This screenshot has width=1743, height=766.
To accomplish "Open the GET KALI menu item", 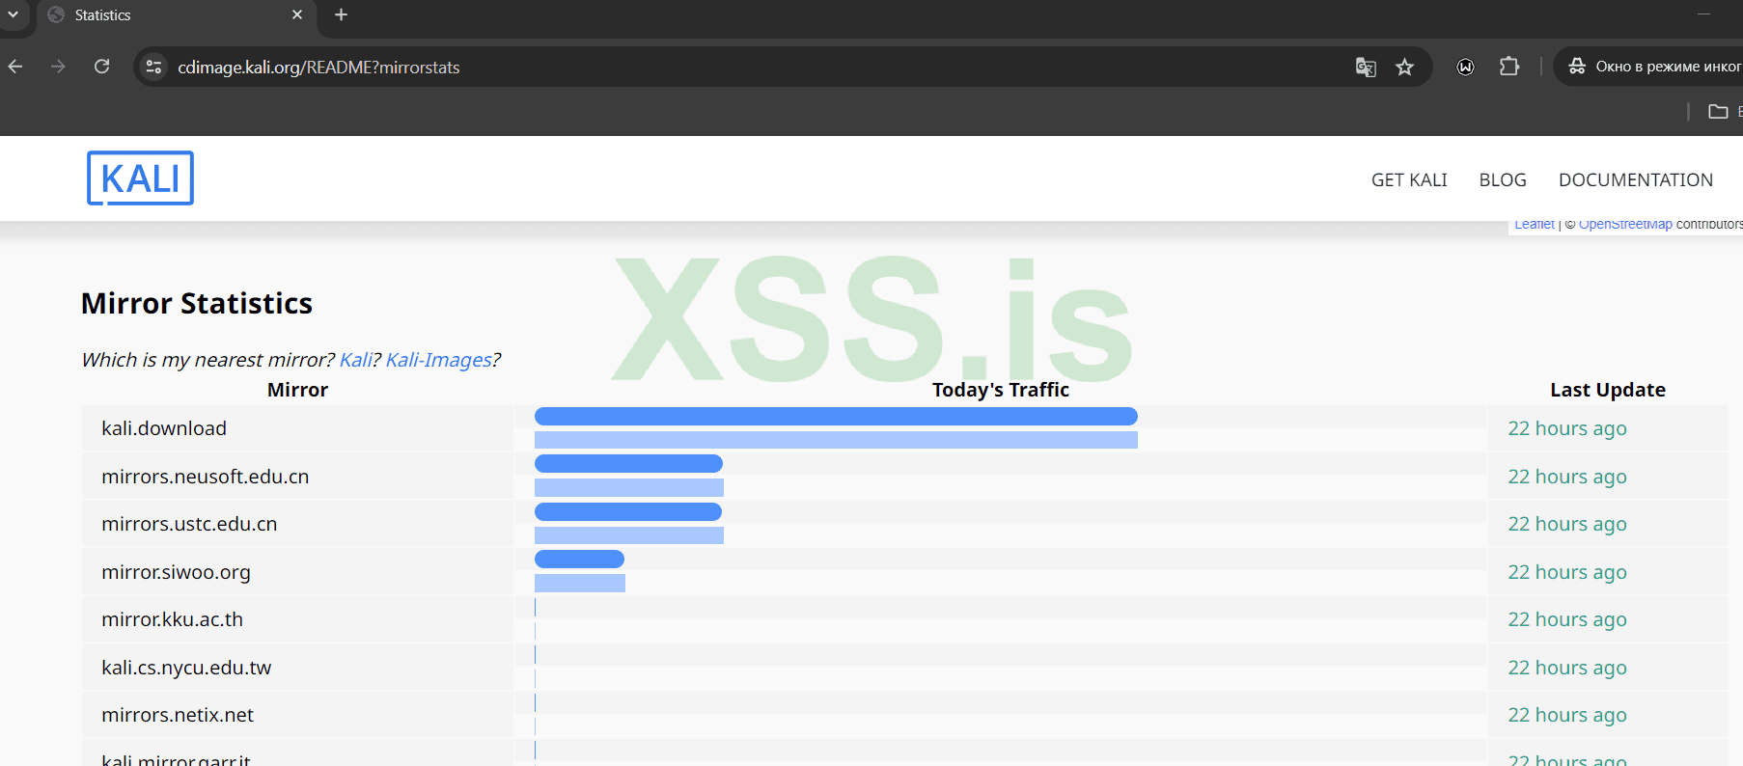I will pyautogui.click(x=1409, y=179).
